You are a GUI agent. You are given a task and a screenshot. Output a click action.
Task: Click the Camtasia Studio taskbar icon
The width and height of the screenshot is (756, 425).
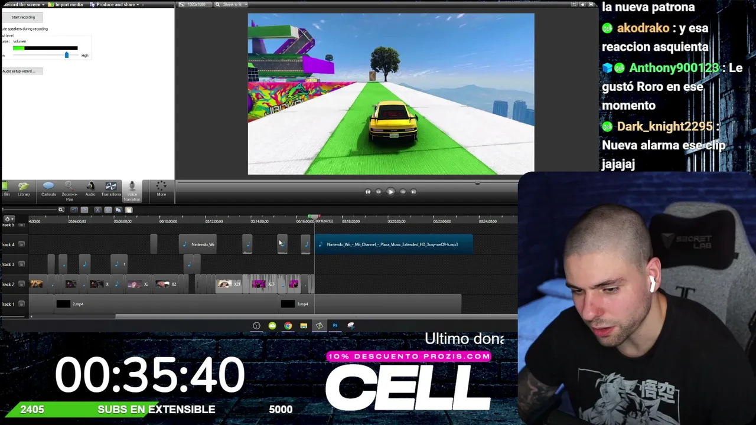pos(319,326)
